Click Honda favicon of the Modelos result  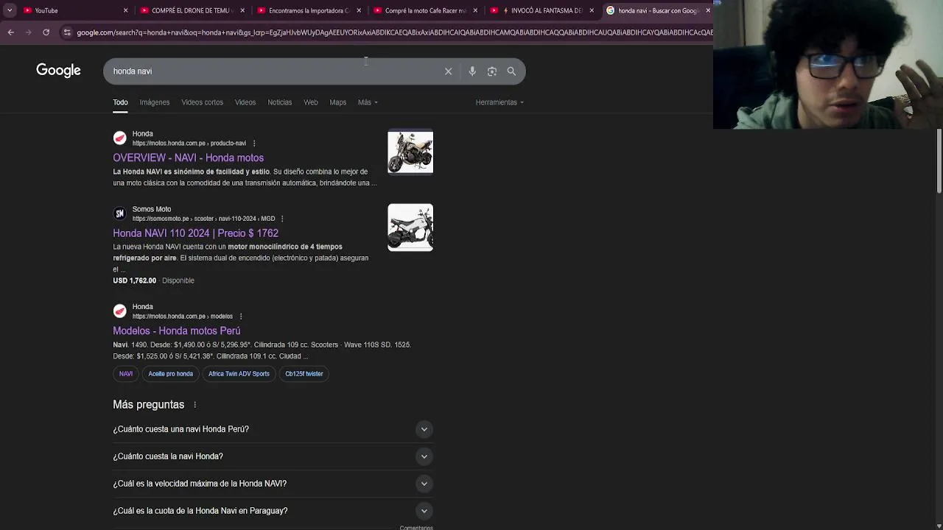coord(120,311)
